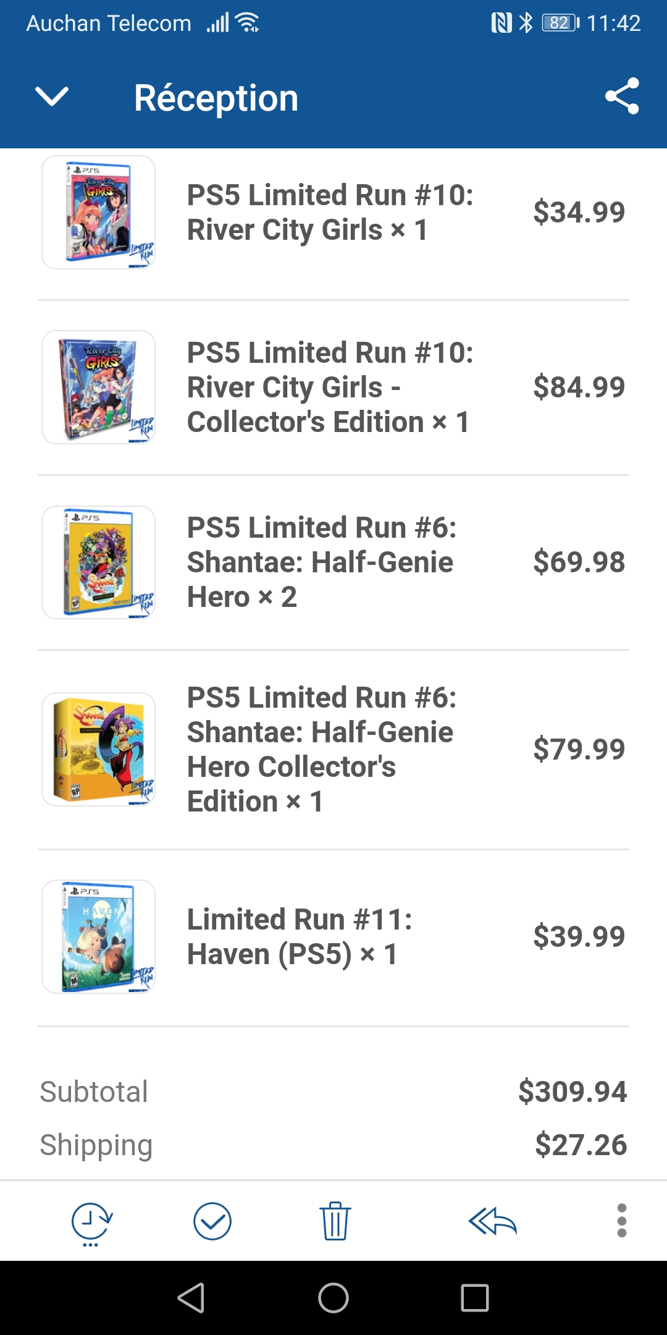This screenshot has height=1335, width=667.
Task: Open the three-dot more options menu
Action: (621, 1221)
